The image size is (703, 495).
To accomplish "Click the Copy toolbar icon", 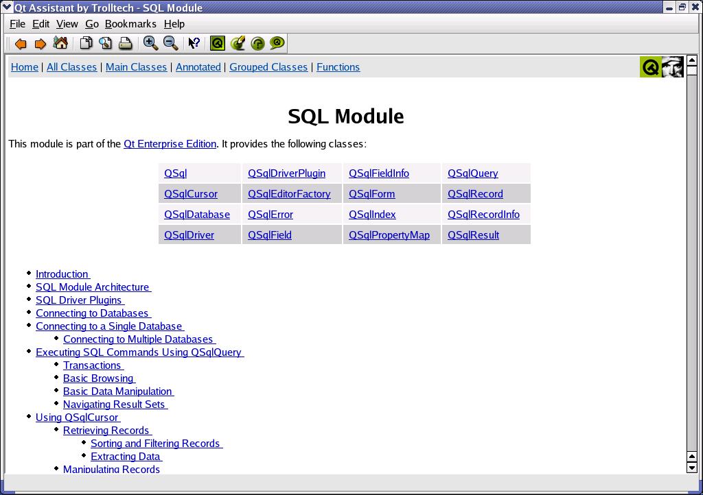I will tap(86, 43).
